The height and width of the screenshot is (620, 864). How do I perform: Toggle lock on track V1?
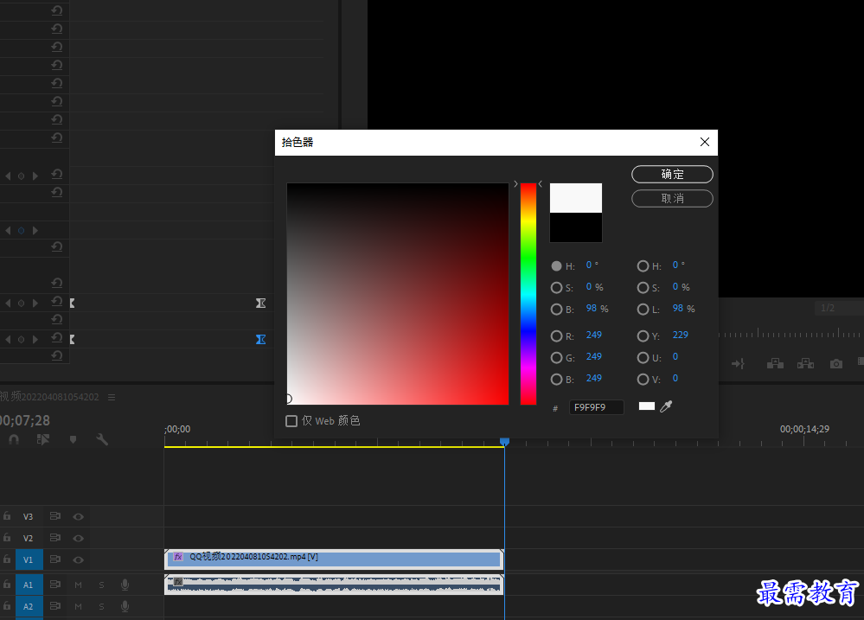click(7, 559)
